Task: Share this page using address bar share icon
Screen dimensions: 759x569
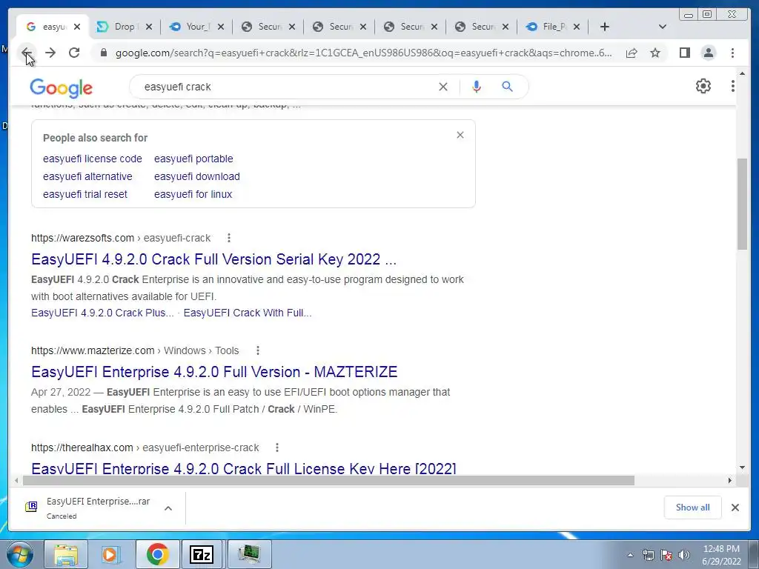Action: point(632,53)
